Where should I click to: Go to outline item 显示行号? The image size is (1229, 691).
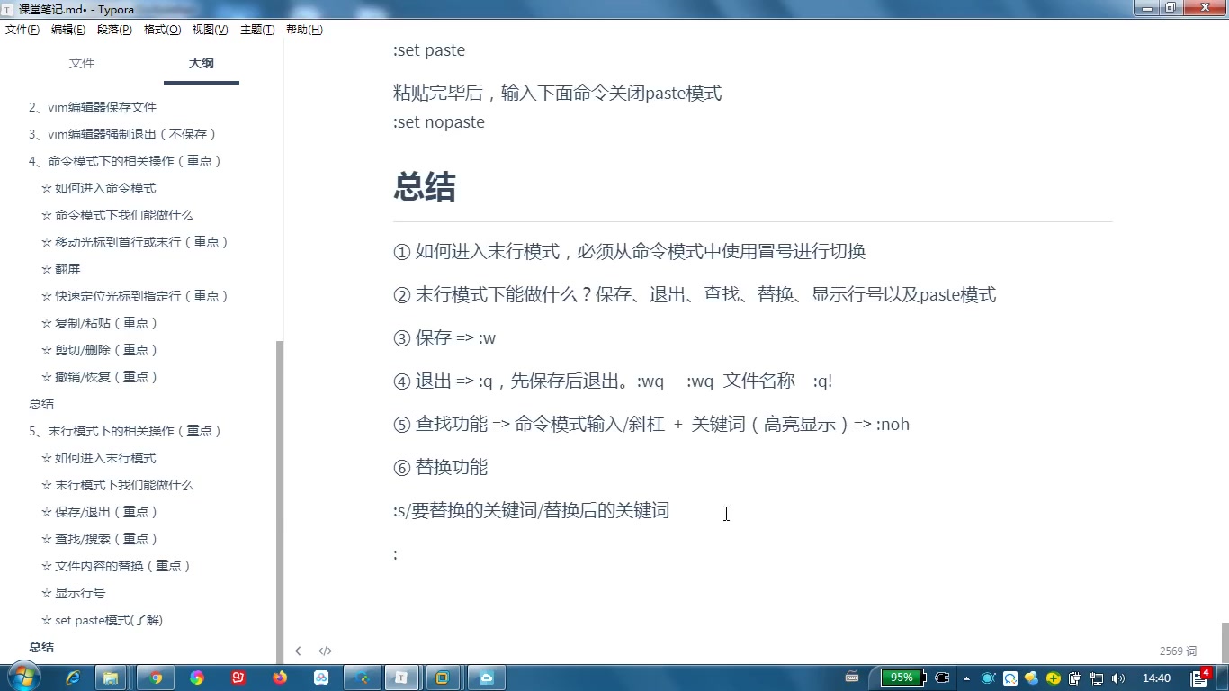(x=74, y=593)
